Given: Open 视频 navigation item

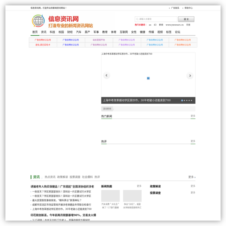Looking at the screenshot, I should pyautogui.click(x=160, y=32).
